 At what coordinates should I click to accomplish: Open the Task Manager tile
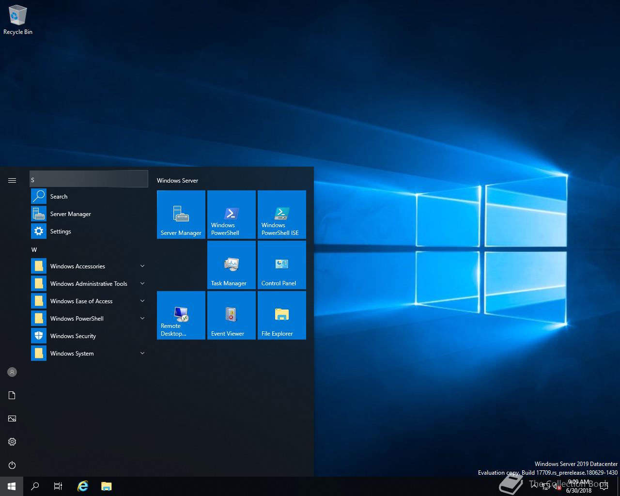point(232,265)
